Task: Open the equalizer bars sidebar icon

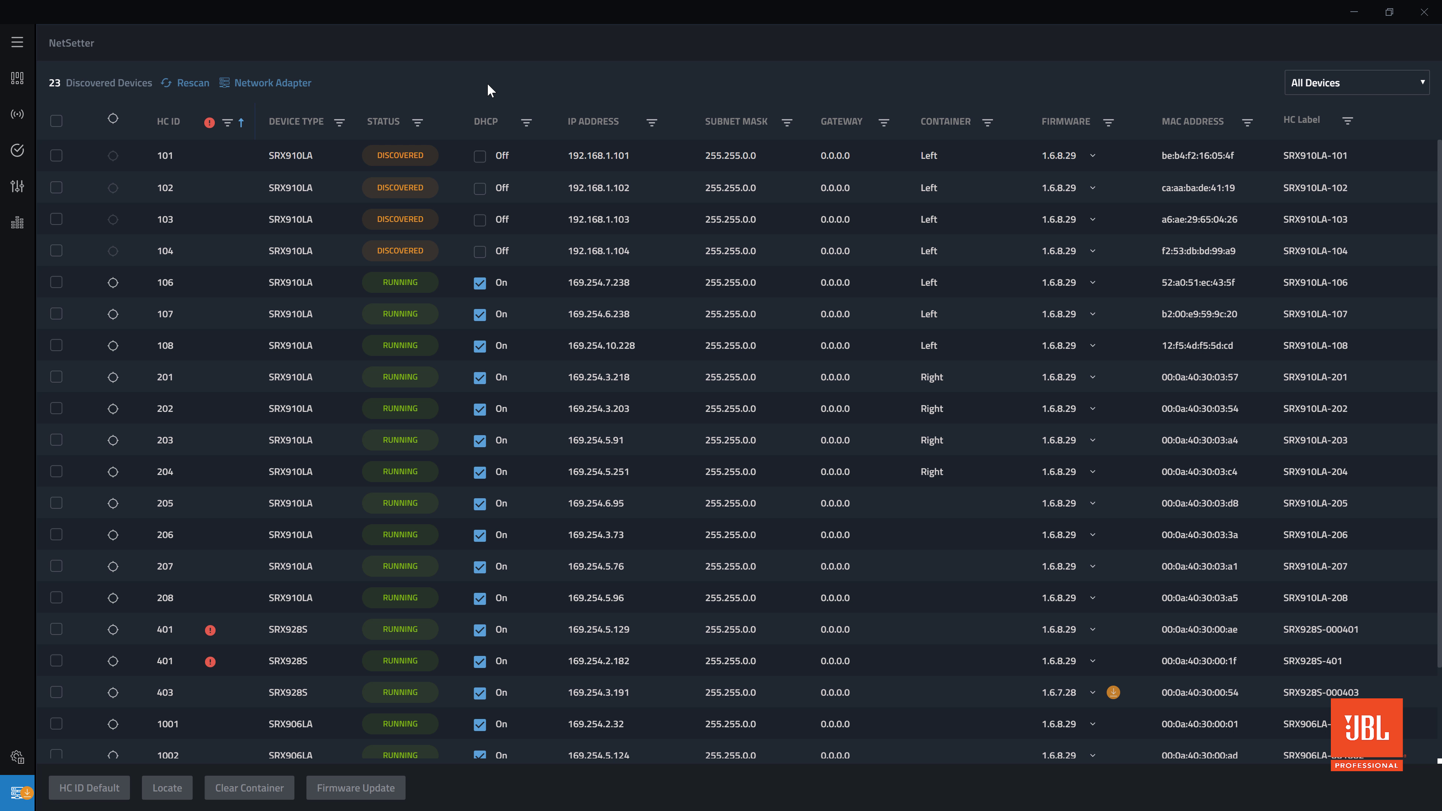Action: point(17,222)
